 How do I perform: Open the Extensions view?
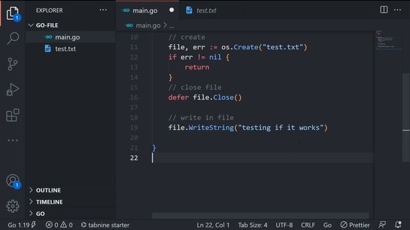point(13,115)
